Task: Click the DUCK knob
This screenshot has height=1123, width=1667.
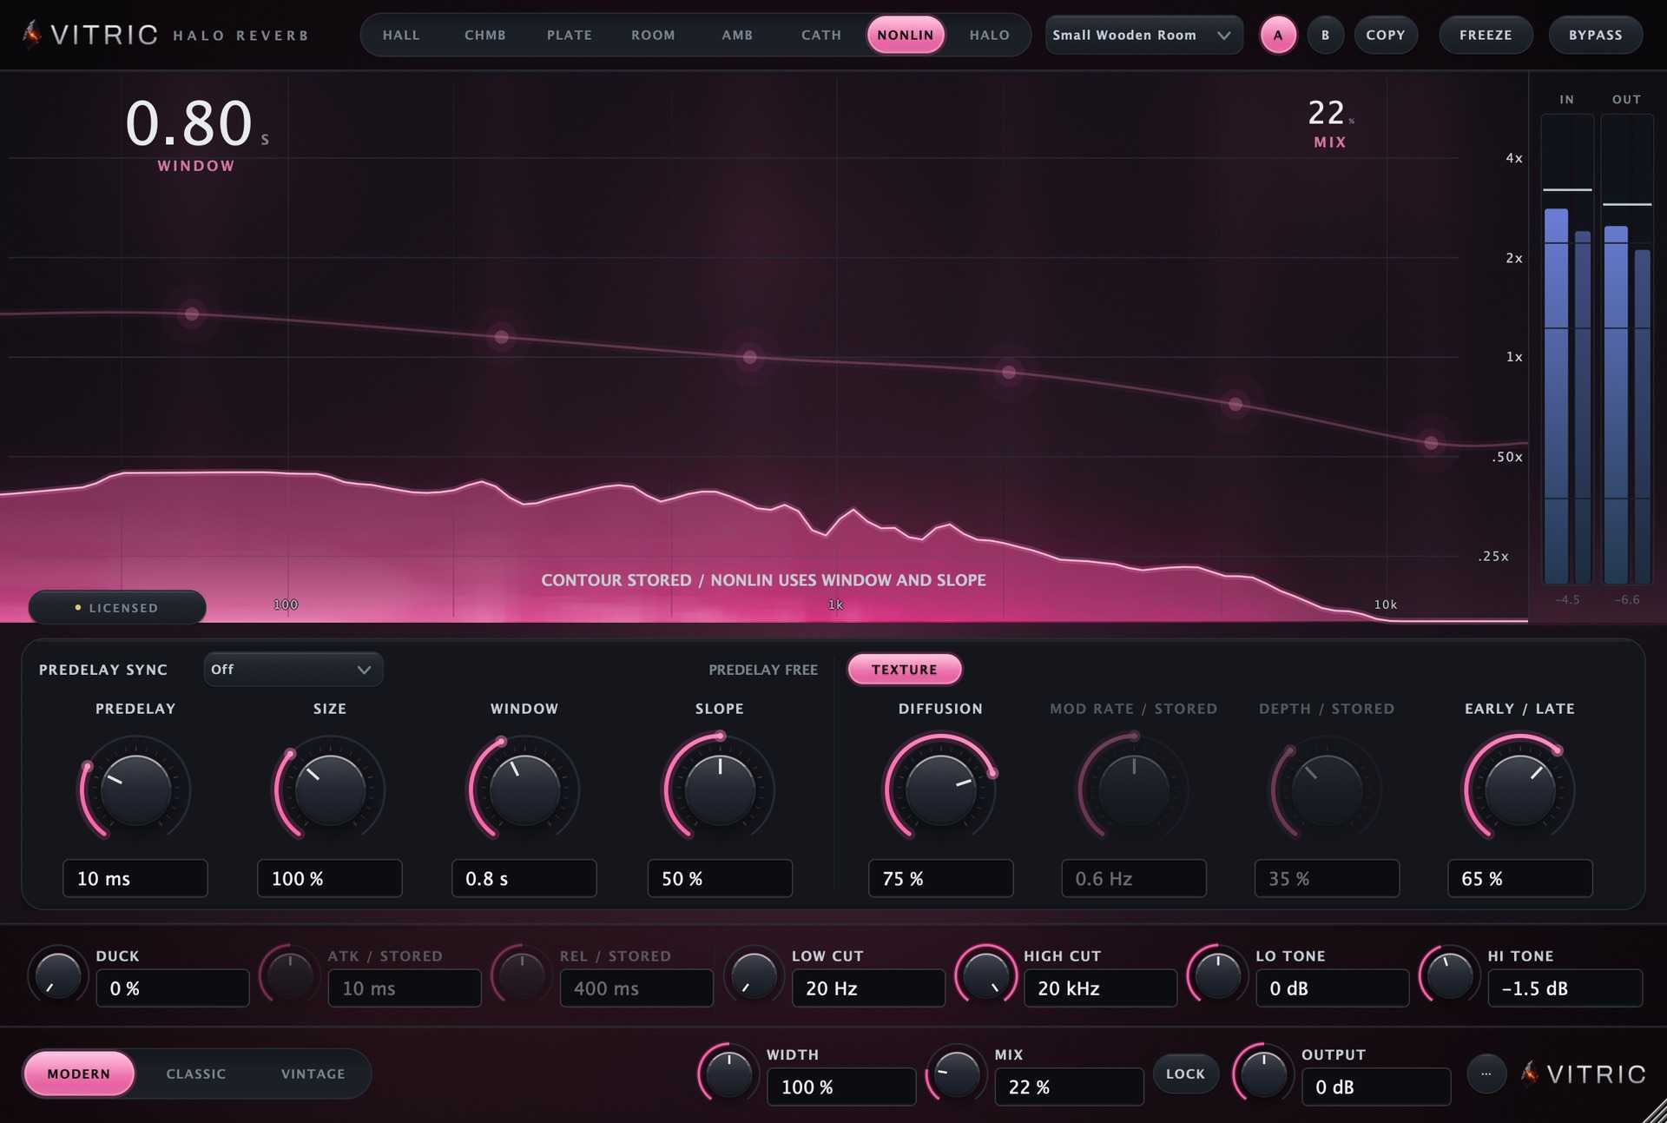Action: pos(58,975)
